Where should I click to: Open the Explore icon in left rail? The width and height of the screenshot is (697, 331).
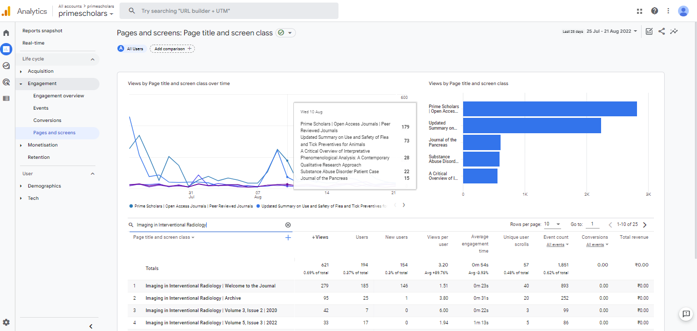6,66
